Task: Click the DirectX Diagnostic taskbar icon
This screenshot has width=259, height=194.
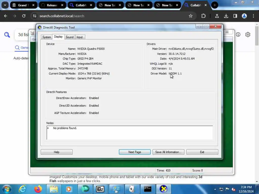Action: tap(163, 189)
